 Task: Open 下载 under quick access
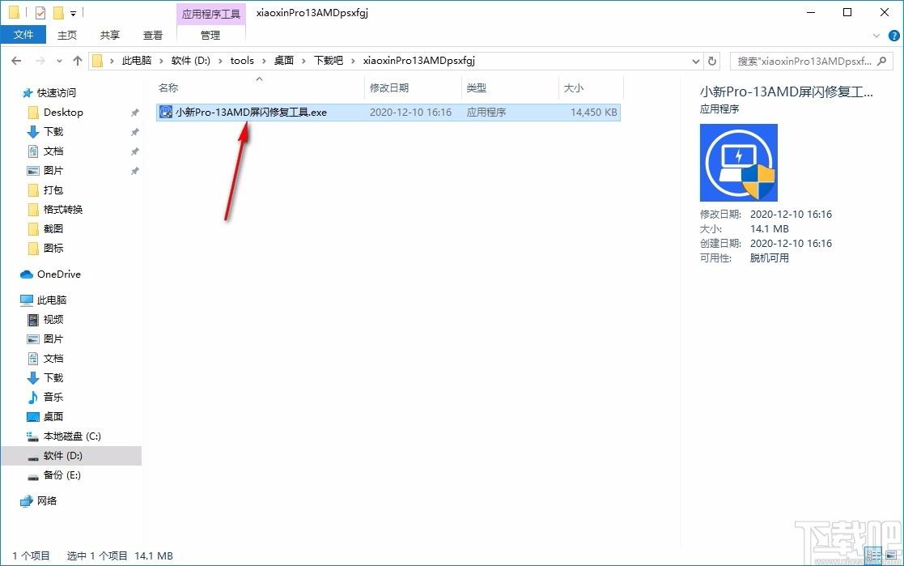tap(53, 132)
